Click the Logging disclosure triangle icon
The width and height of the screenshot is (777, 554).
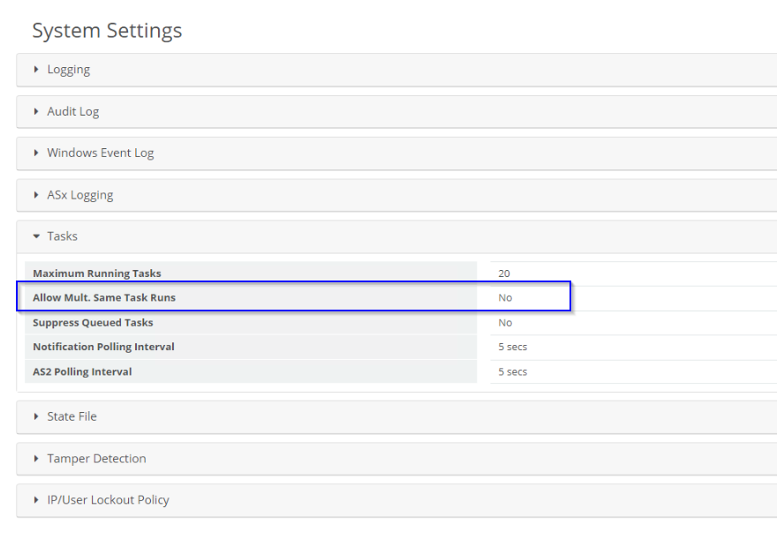coord(35,69)
